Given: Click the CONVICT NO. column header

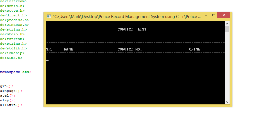Looking at the screenshot, I should coord(130,49).
